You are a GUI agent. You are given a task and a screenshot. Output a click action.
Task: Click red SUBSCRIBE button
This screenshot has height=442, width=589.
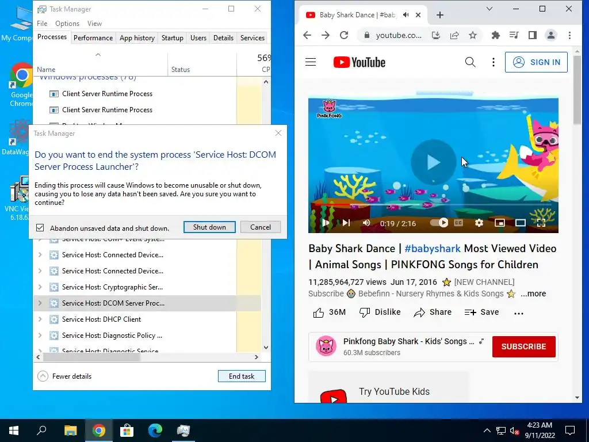[x=523, y=346]
